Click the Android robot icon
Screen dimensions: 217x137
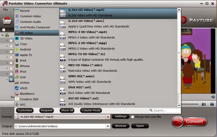click(17, 49)
